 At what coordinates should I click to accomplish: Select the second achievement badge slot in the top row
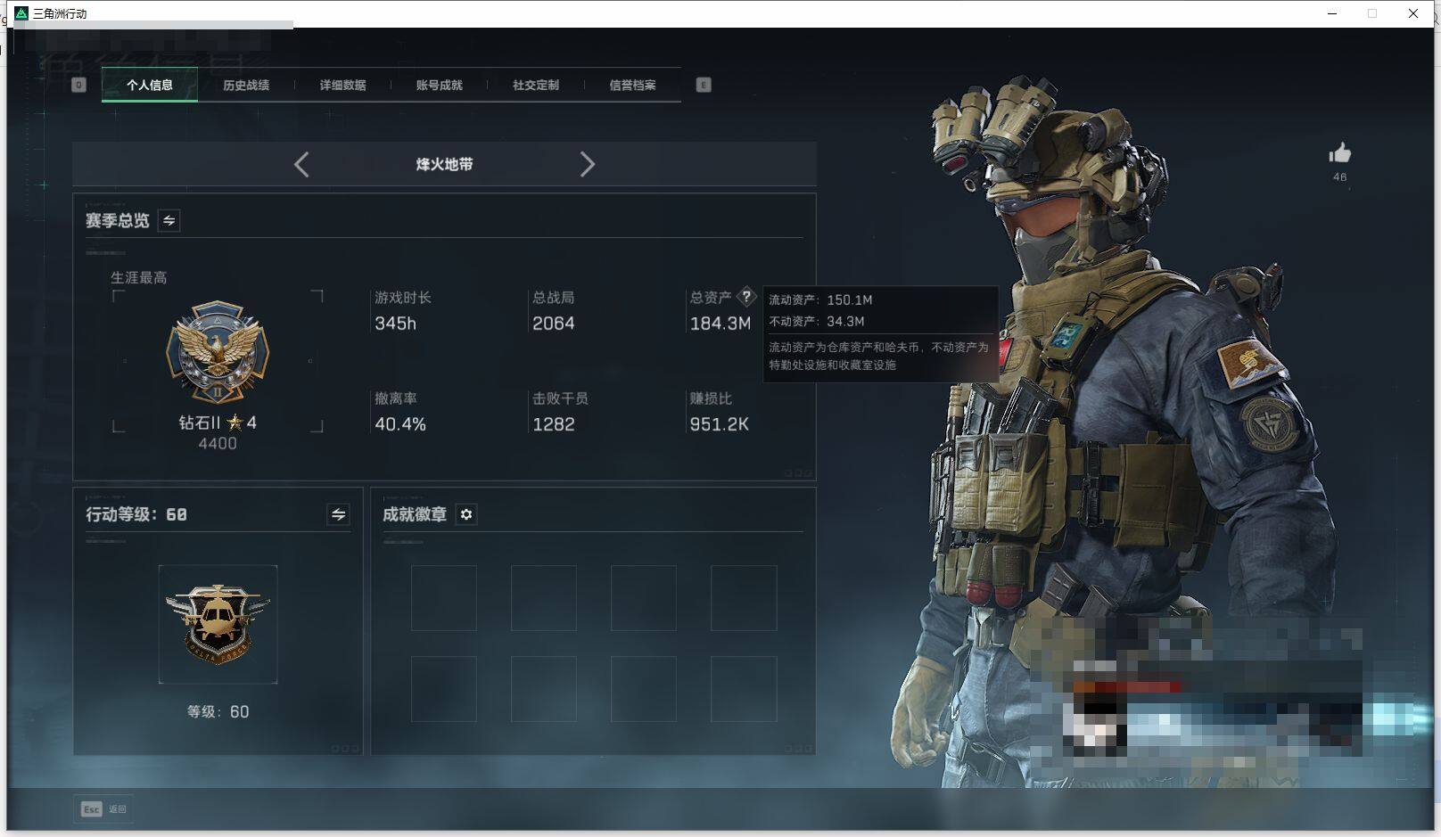(x=544, y=598)
